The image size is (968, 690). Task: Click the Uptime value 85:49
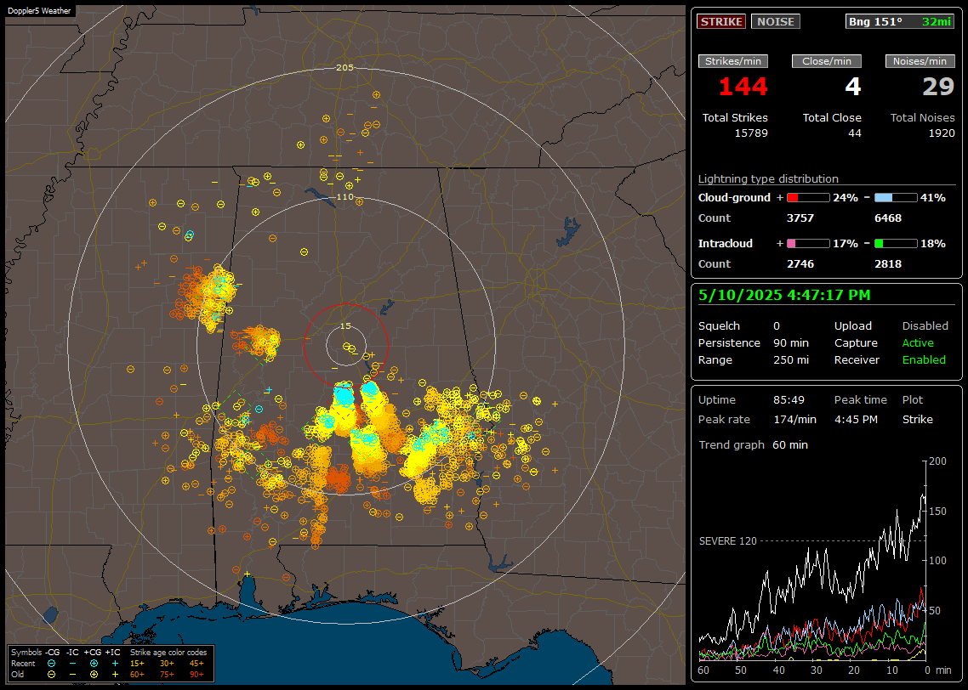[x=789, y=400]
